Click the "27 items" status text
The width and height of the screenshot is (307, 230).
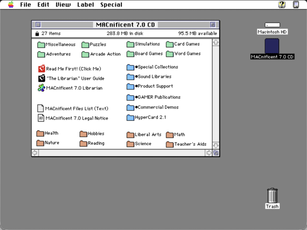pos(51,34)
